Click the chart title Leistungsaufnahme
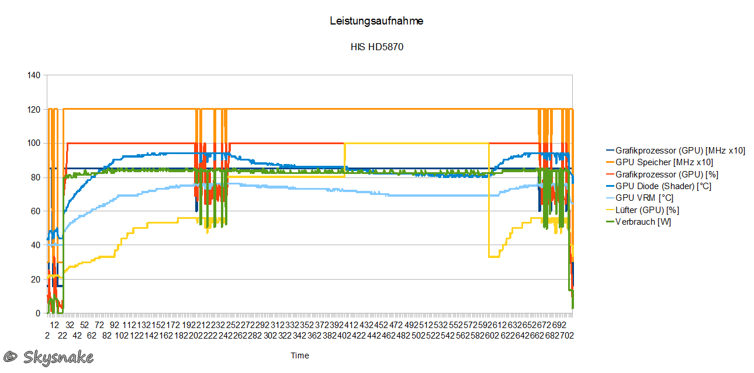The height and width of the screenshot is (373, 754). pos(376,21)
